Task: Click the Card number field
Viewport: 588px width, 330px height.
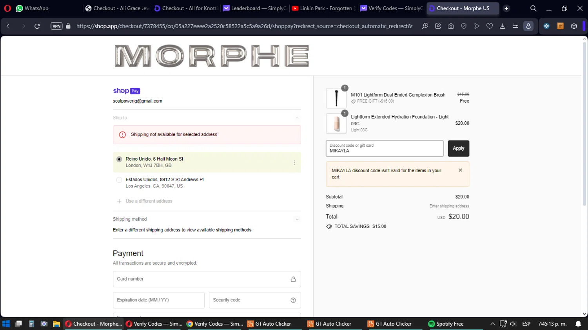Action: pos(207,279)
